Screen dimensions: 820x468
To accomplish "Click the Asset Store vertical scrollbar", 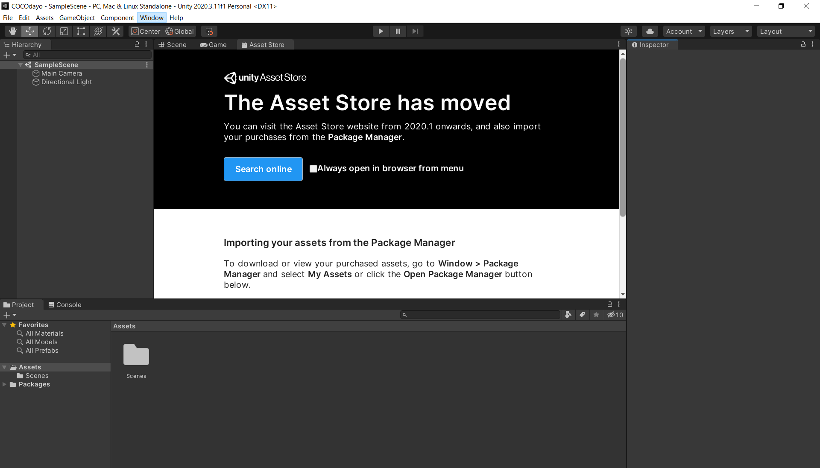I will point(623,137).
